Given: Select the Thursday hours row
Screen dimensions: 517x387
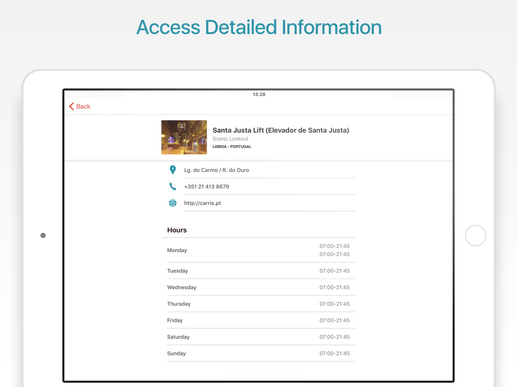Looking at the screenshot, I should (258, 304).
